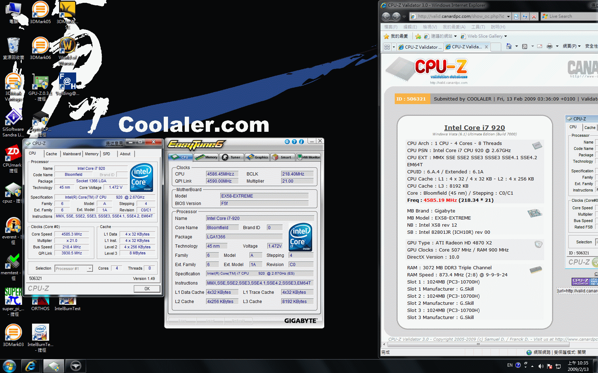Viewport: 598px width, 373px height.
Task: Open the Windows Start orb
Action: (9, 366)
